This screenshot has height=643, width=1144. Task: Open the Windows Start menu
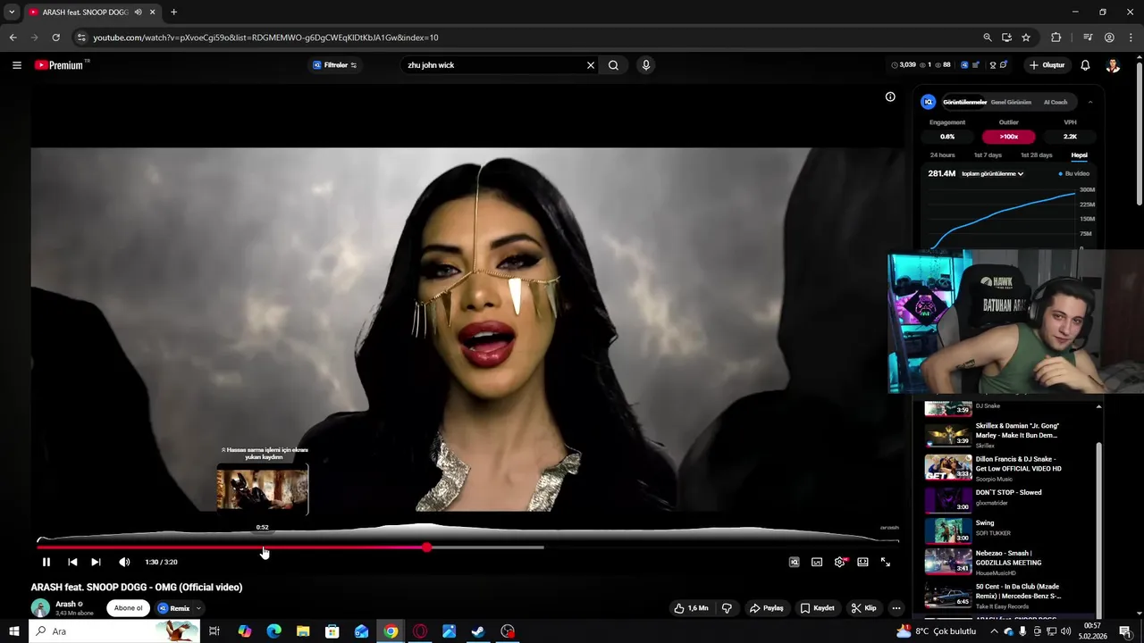13,631
